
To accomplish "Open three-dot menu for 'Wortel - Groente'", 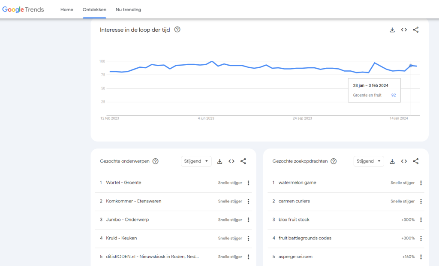I will [x=248, y=183].
